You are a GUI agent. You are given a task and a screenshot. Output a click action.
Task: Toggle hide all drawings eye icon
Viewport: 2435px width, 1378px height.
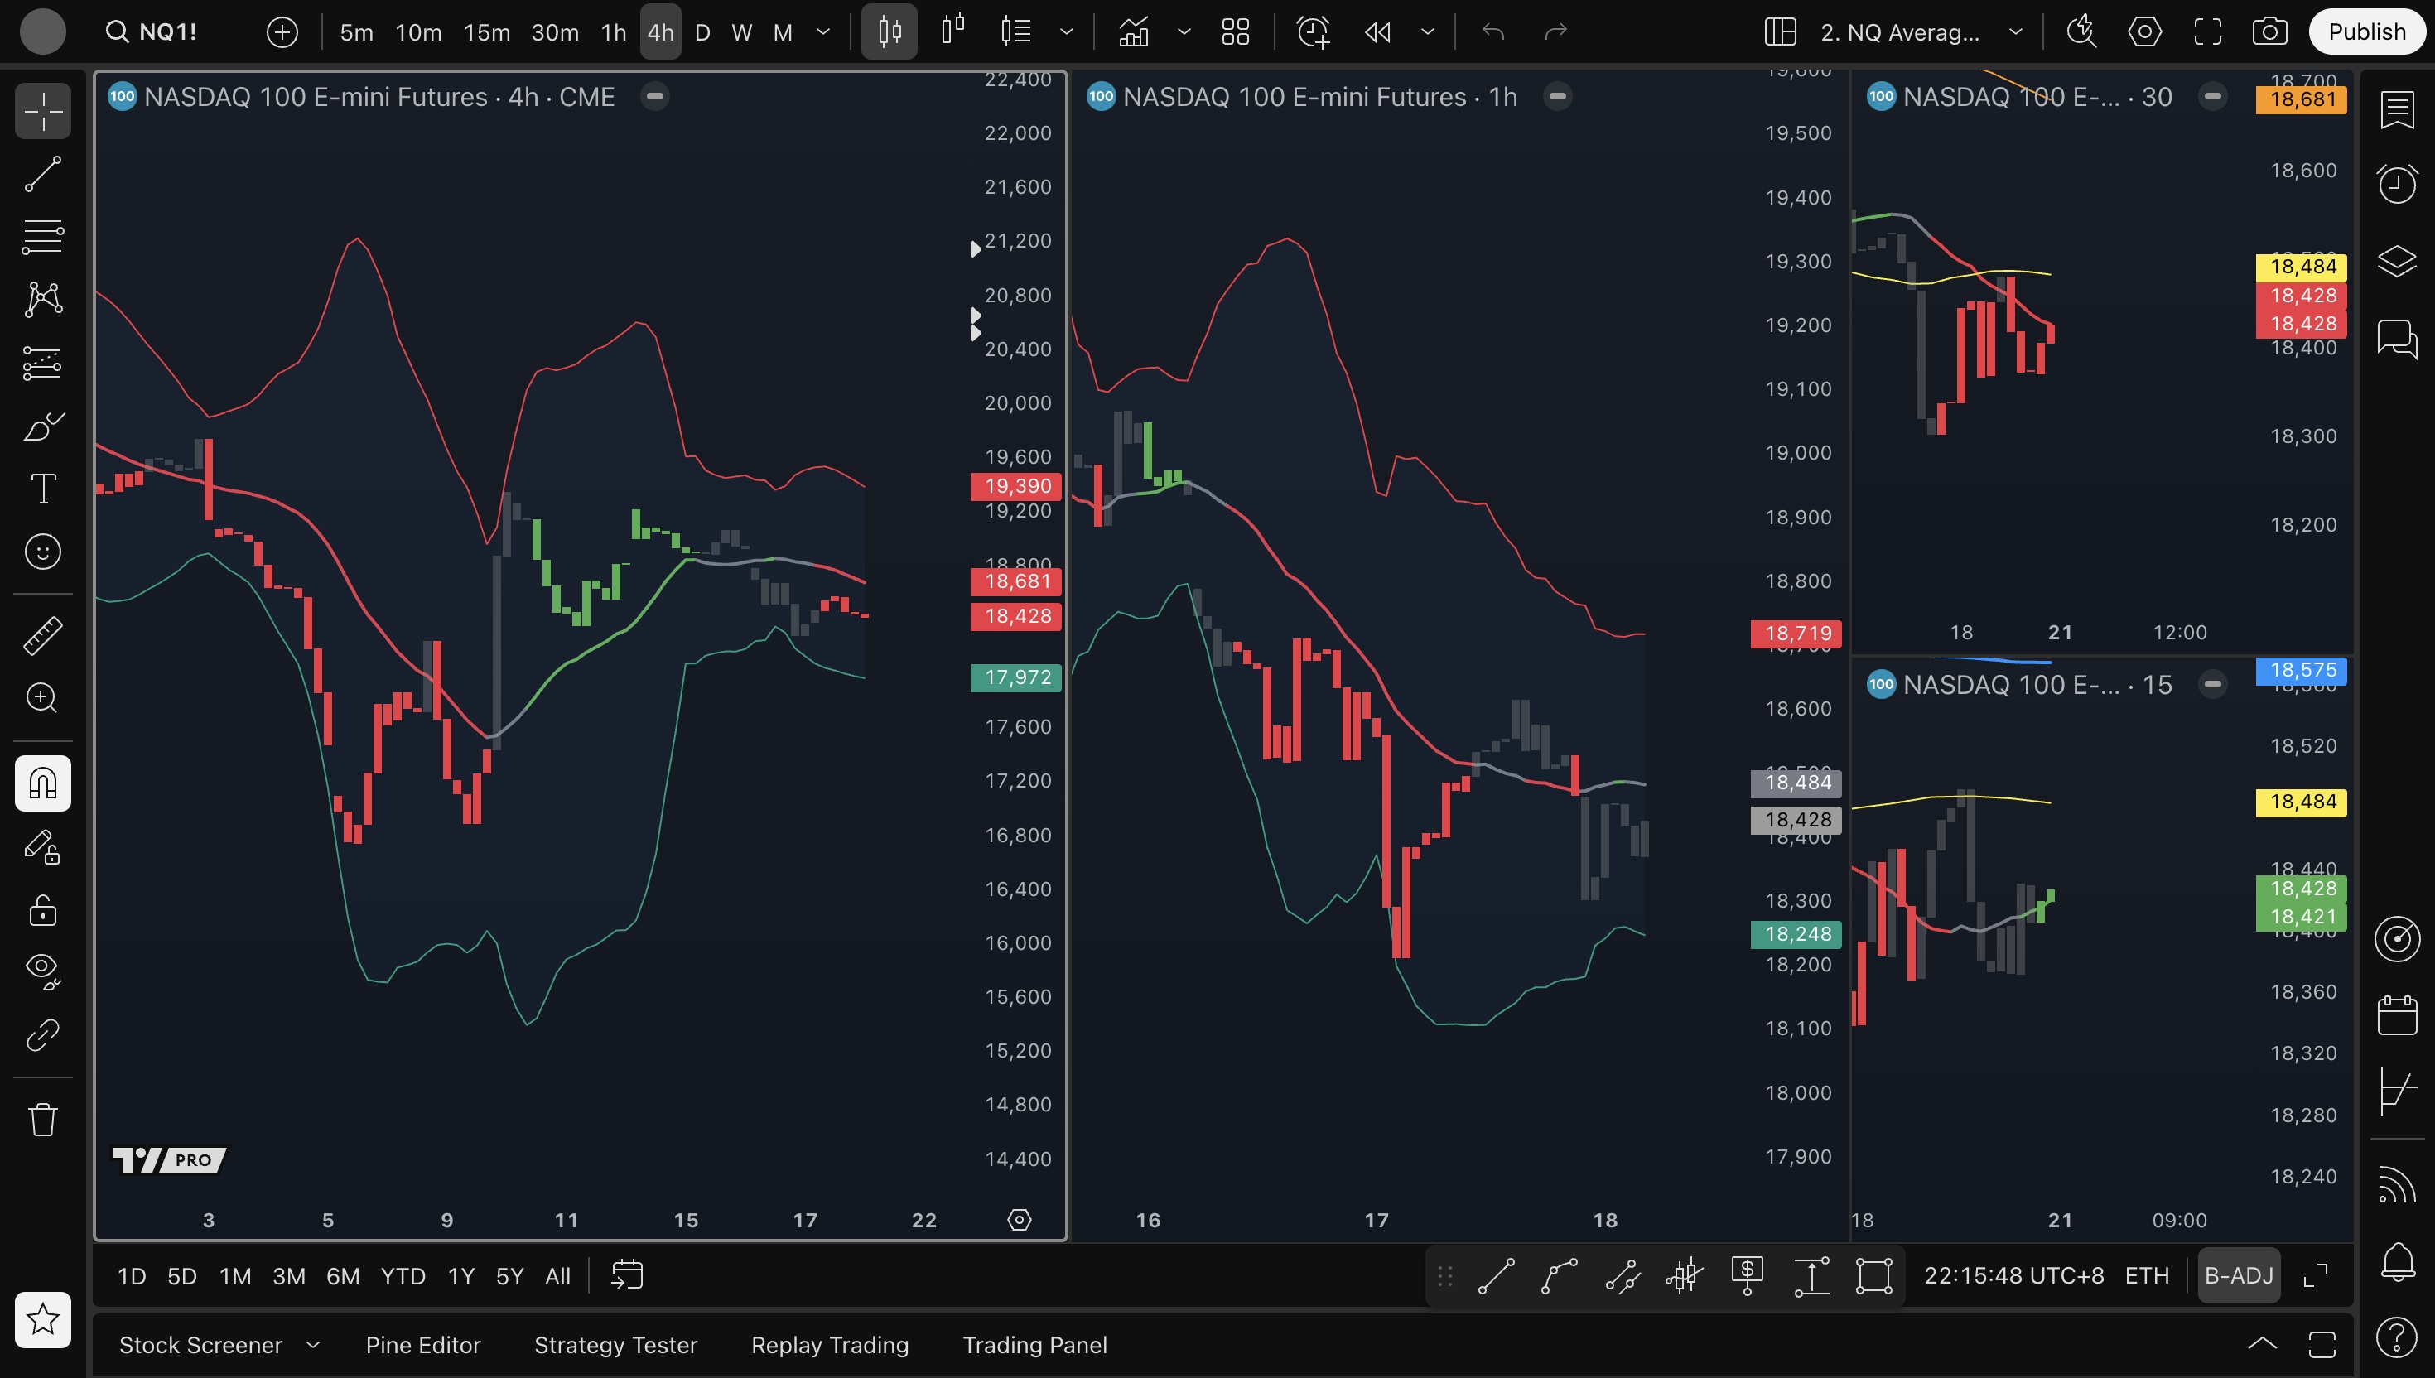click(x=42, y=969)
